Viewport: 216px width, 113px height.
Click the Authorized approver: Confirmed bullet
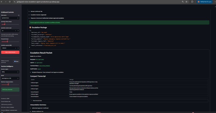[40, 108]
